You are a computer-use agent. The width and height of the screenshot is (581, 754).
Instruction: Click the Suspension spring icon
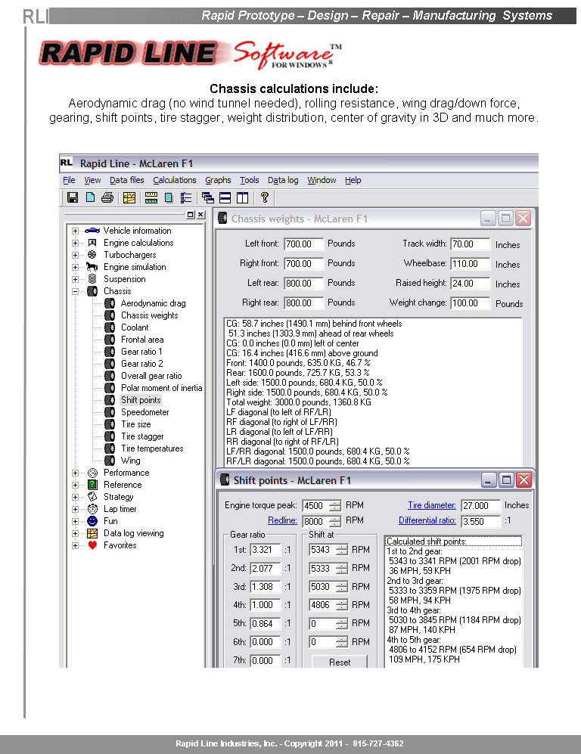[x=92, y=279]
